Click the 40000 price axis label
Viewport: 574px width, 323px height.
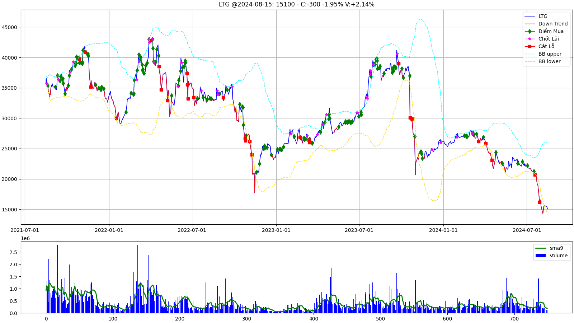(9, 58)
